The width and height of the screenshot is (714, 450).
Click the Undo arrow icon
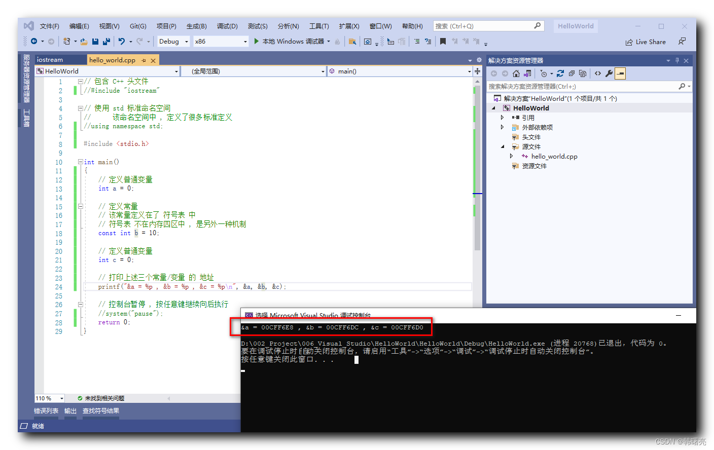pyautogui.click(x=122, y=42)
